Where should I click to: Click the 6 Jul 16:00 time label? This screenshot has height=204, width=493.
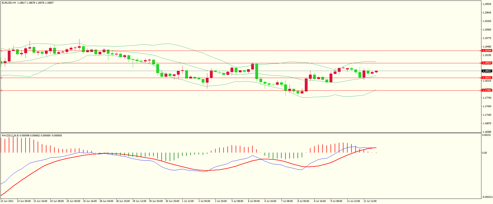[x=270, y=201]
